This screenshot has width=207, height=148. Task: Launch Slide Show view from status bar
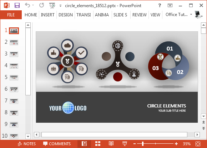tap(125, 144)
